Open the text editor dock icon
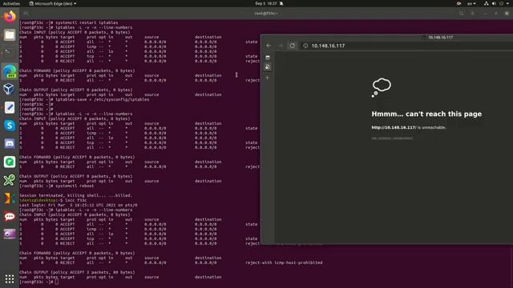The width and height of the screenshot is (513, 288). coord(10,107)
